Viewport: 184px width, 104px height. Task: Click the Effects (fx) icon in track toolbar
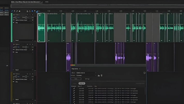(15, 11)
